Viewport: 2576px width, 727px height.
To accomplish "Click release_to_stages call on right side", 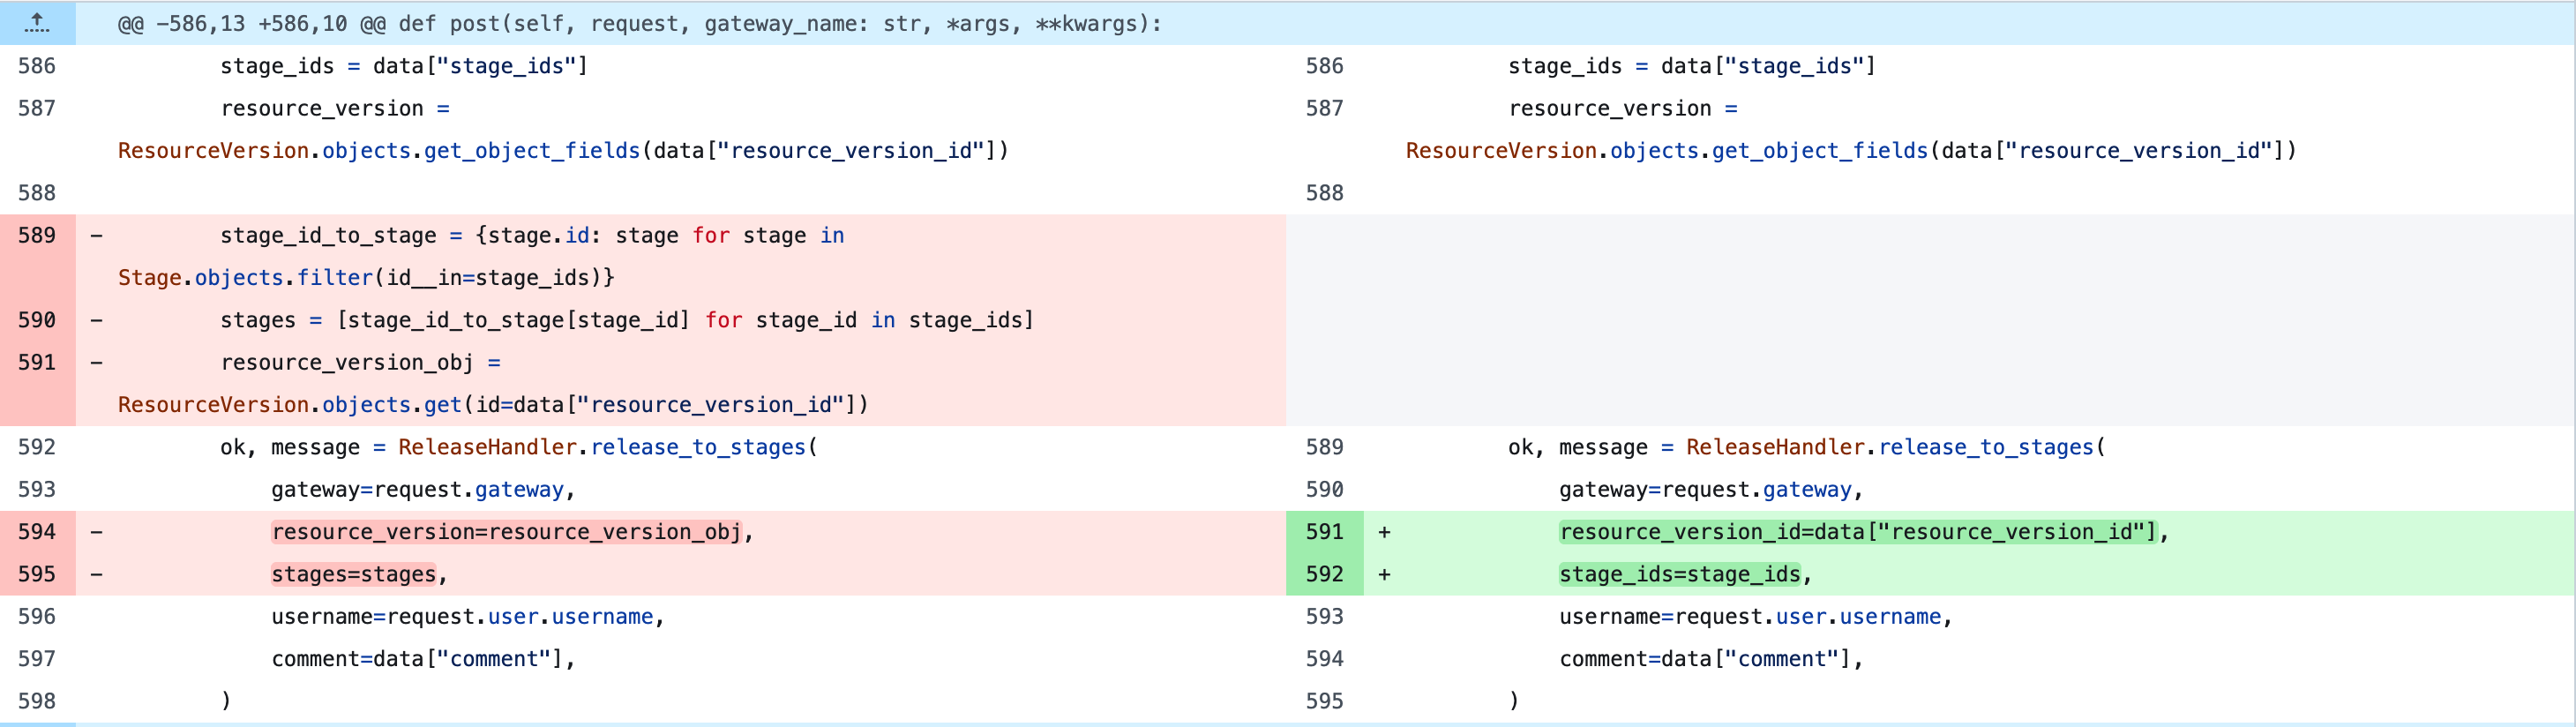I will click(1985, 447).
